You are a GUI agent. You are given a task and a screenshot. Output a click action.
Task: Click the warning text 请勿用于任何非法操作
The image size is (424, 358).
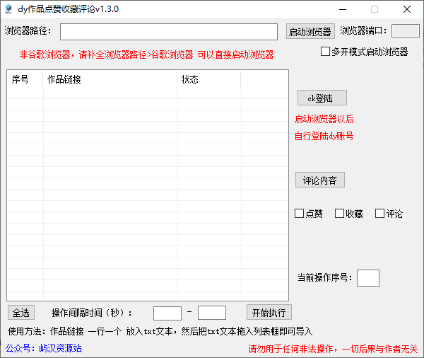point(290,349)
